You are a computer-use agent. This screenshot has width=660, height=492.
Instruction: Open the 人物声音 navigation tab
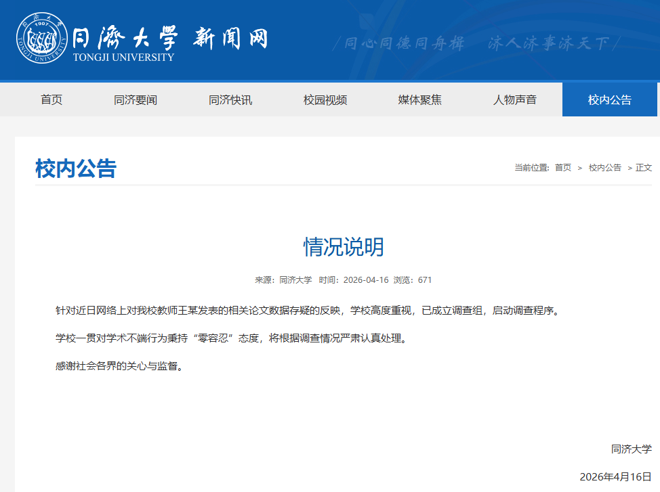click(514, 99)
